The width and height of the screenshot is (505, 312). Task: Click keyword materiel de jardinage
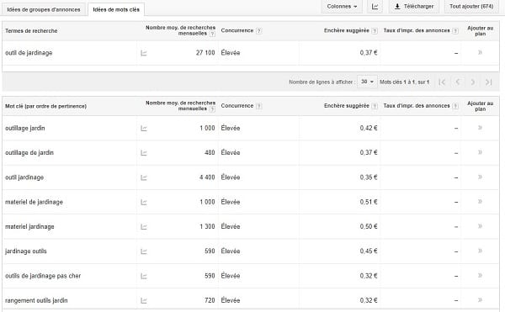[34, 202]
